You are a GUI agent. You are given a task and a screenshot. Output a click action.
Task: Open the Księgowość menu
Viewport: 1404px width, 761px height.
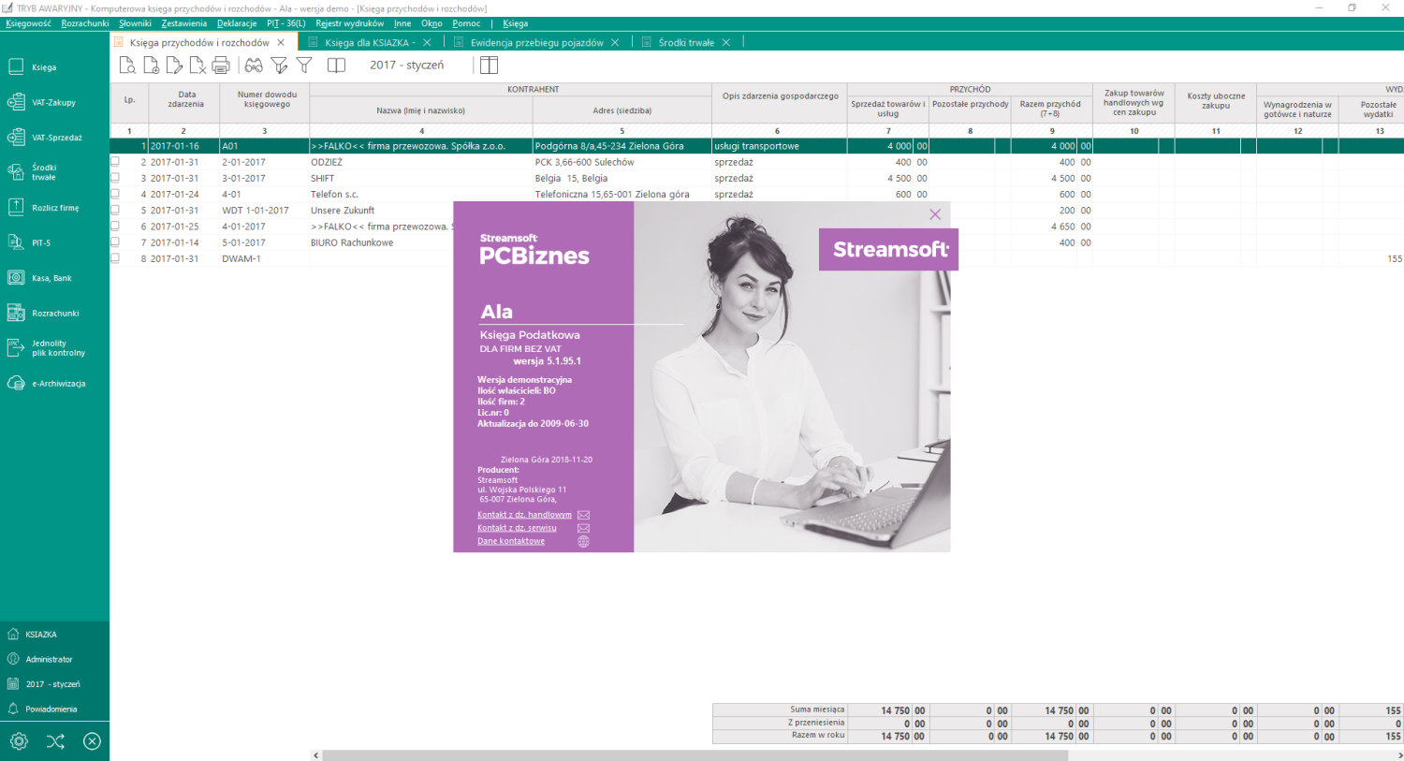pos(28,23)
